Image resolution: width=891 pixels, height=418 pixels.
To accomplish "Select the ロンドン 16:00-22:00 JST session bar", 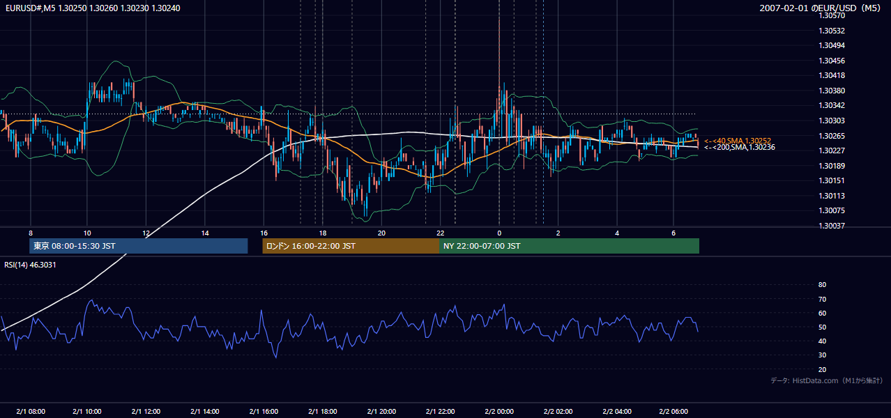I will (x=351, y=246).
